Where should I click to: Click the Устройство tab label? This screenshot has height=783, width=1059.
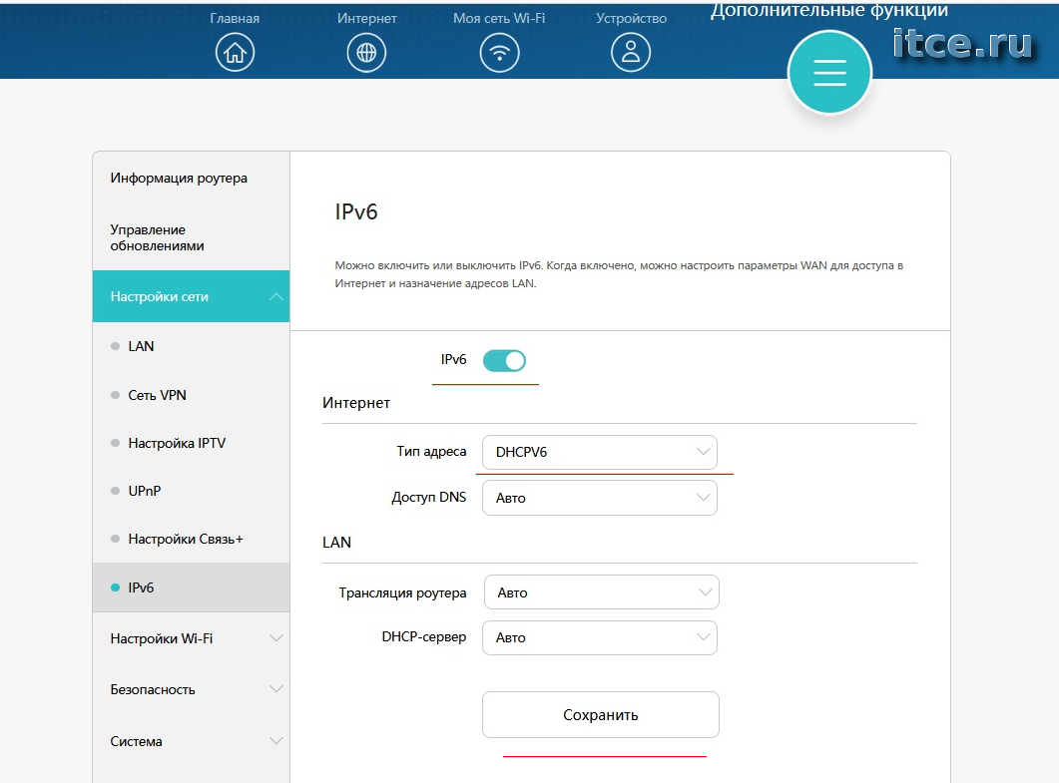pyautogui.click(x=631, y=18)
